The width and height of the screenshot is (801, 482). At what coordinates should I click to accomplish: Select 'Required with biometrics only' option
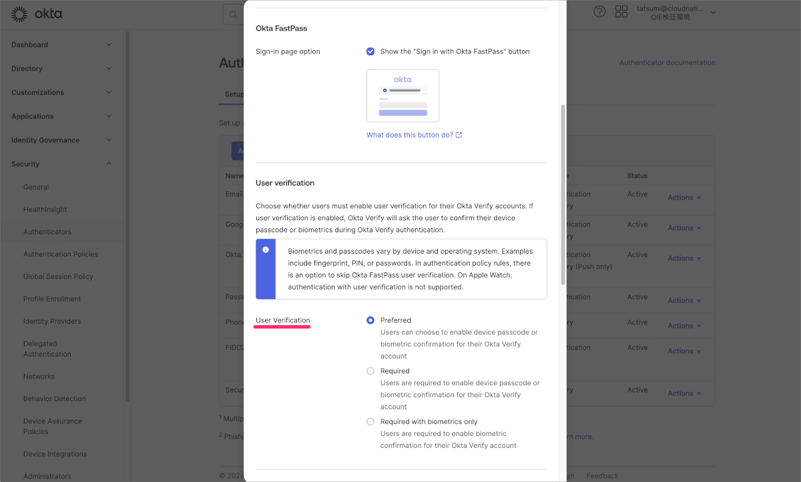[370, 422]
